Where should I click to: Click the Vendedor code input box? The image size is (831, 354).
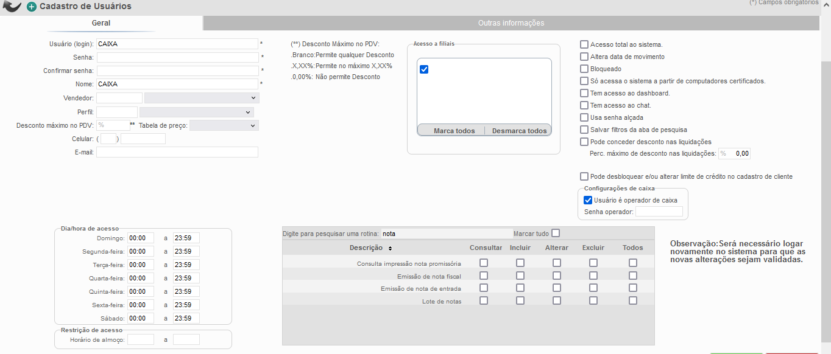pyautogui.click(x=119, y=98)
